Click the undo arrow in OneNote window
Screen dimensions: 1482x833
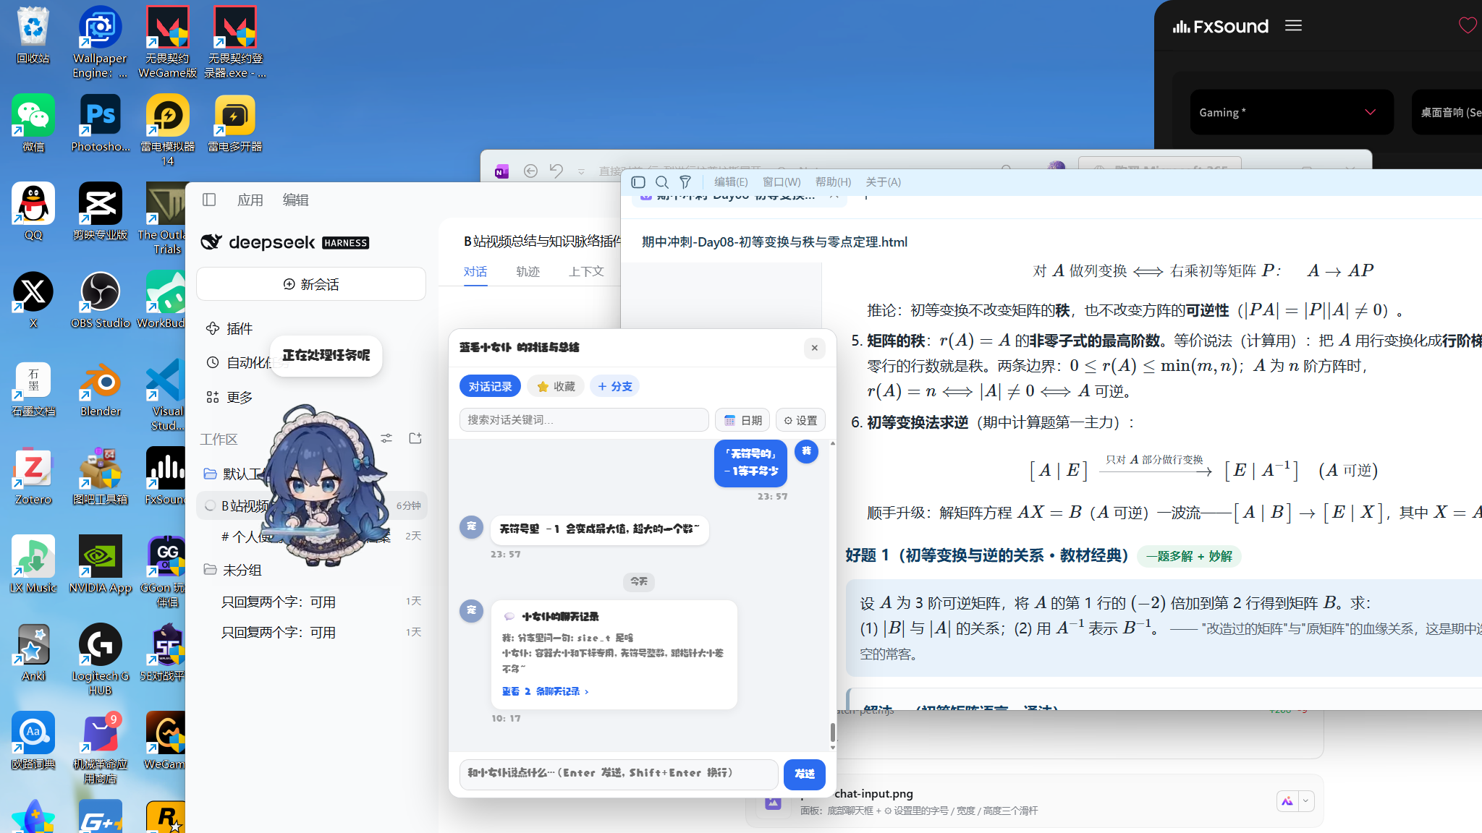coord(556,171)
